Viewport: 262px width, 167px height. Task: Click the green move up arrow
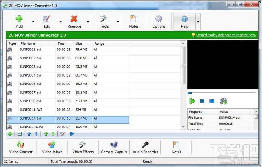46,134
